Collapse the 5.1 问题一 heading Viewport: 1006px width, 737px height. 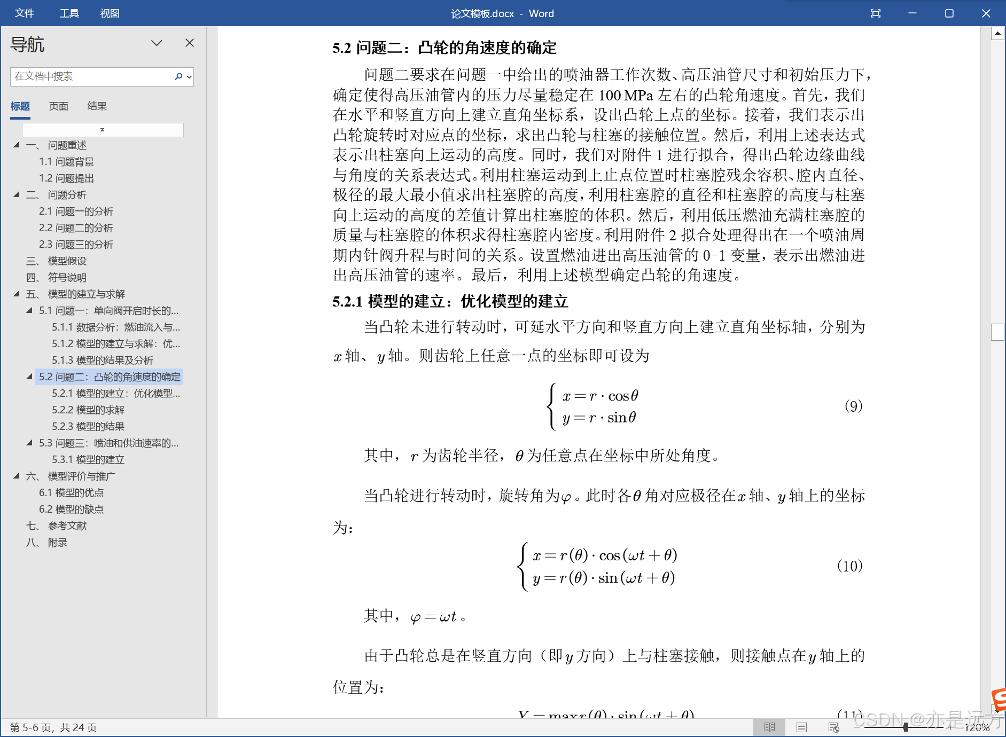(29, 310)
